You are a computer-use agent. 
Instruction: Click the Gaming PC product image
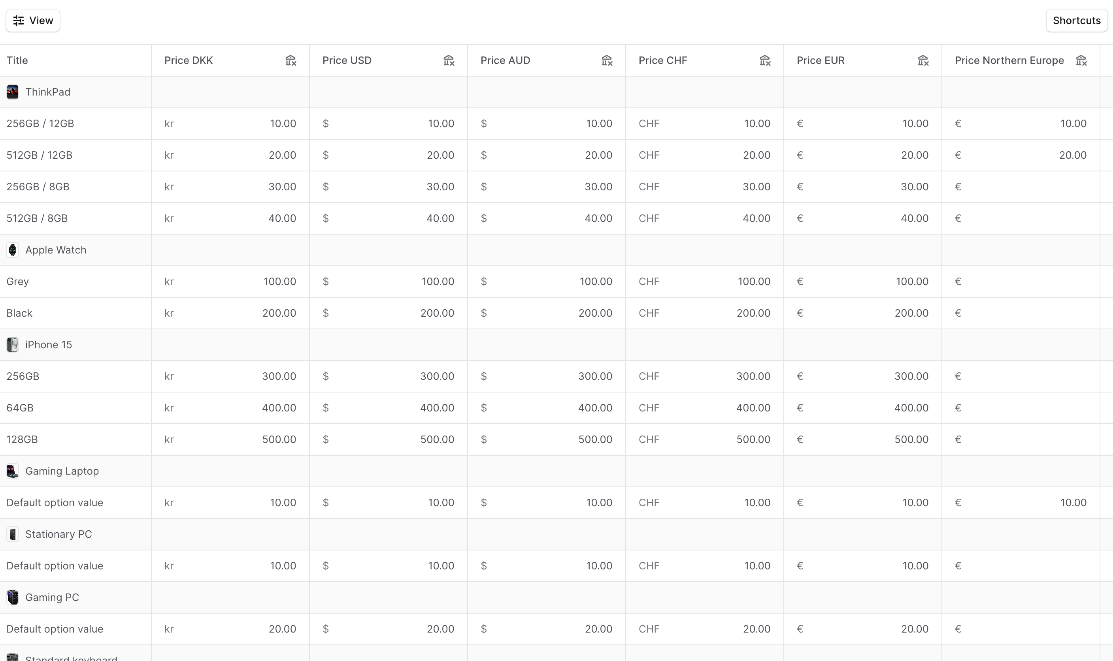[13, 597]
